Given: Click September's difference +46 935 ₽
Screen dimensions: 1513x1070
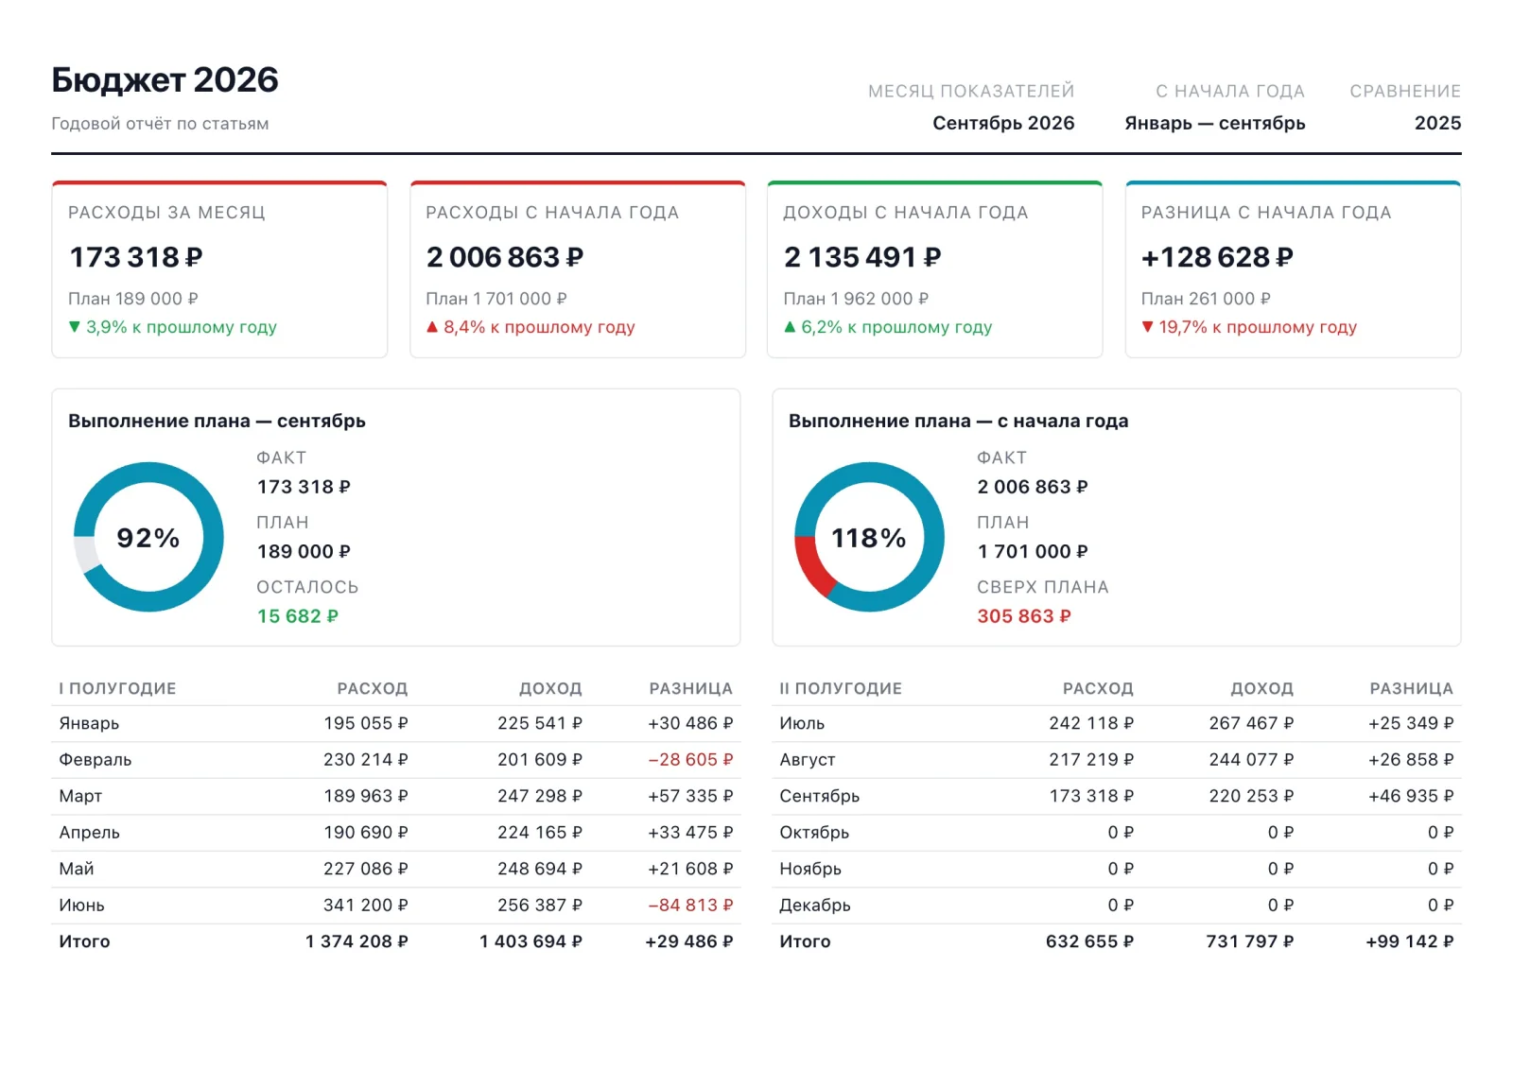Looking at the screenshot, I should 1411,796.
